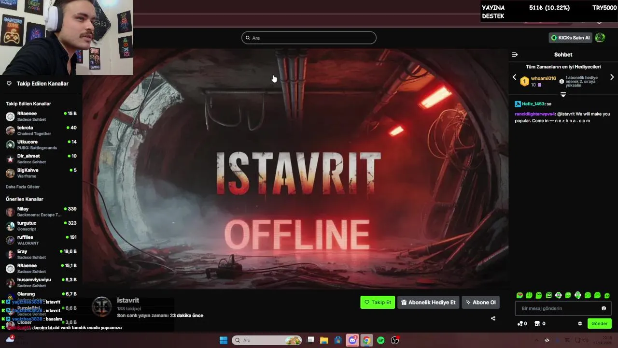Click the taskbar Ara search box
The width and height of the screenshot is (618, 348).
[x=267, y=340]
